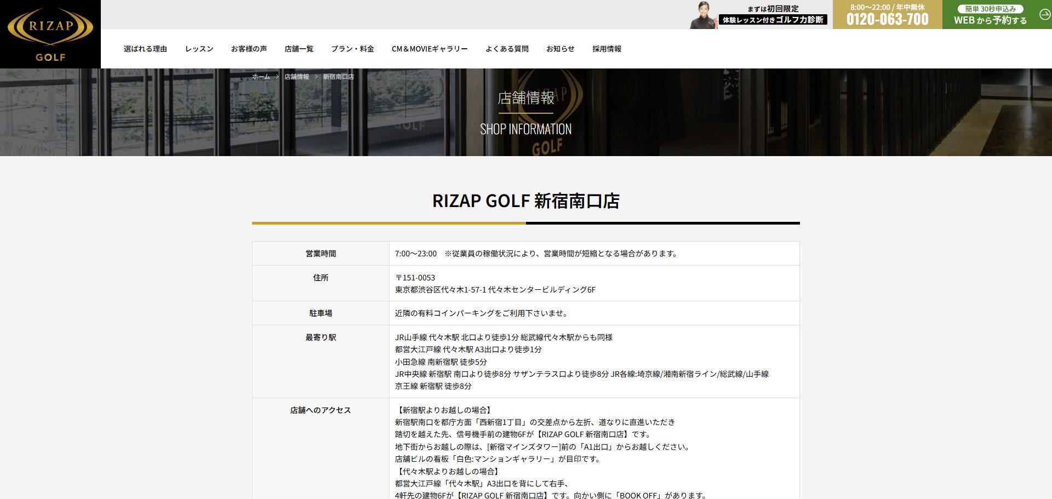Click the 新宿南口店 breadcrumb text
Viewport: 1052px width, 499px height.
(338, 77)
